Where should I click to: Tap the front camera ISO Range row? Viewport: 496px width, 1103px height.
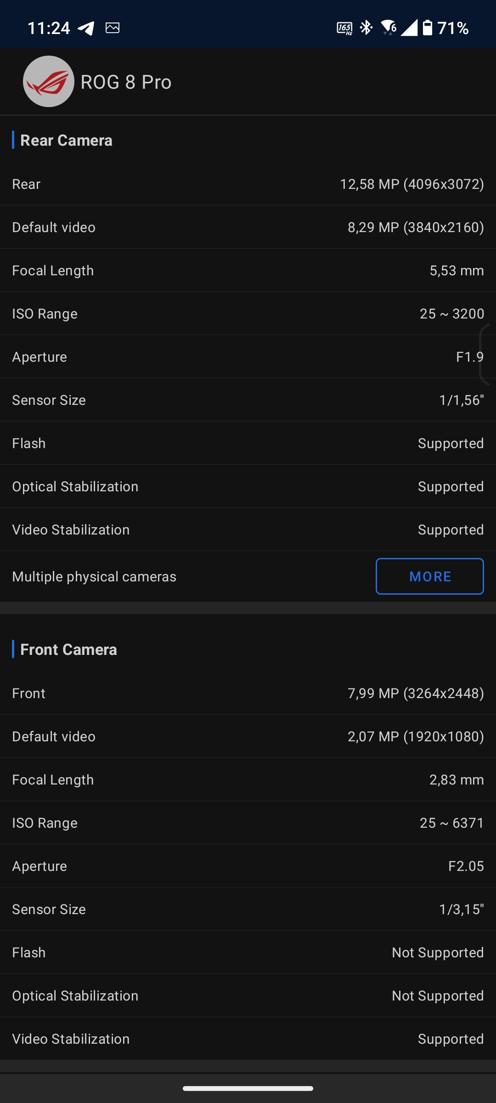tap(248, 823)
